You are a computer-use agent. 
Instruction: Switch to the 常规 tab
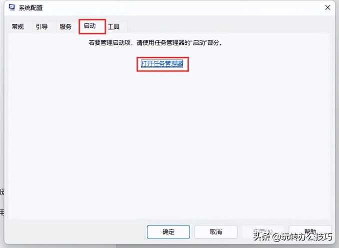pyautogui.click(x=18, y=26)
